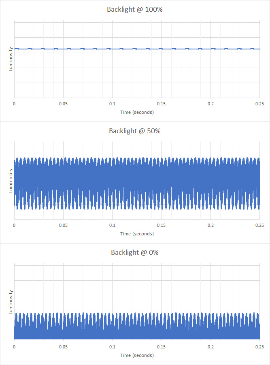Viewport: 270px width, 365px height.
Task: Select the "Backlight @ 50%" chart title
Action: pos(135,131)
